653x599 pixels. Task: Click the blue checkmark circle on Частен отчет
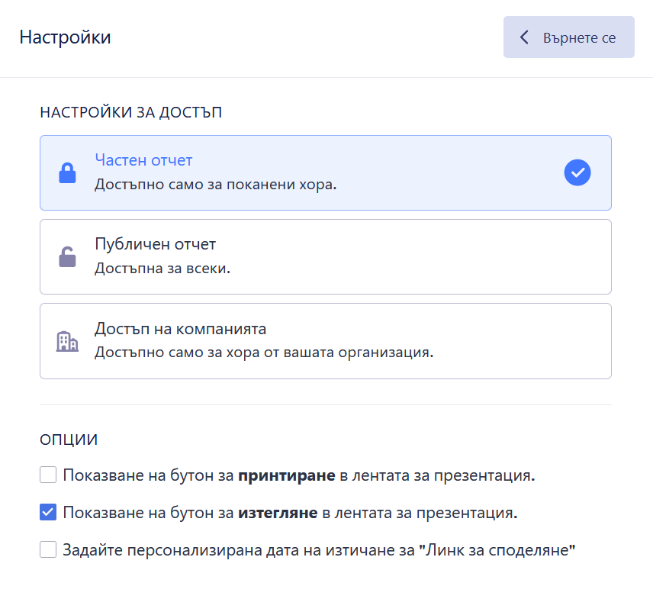(577, 172)
